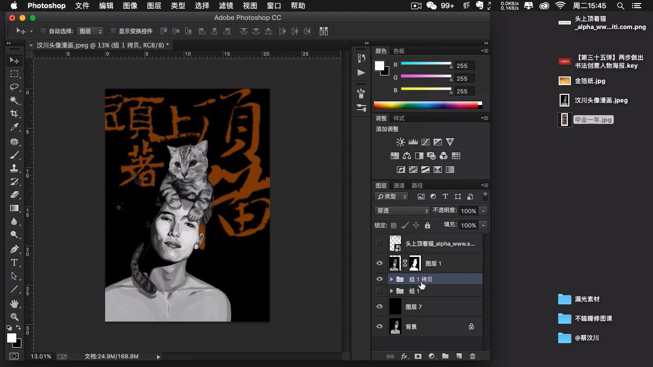Open the 图层 auto-select dropdown
Screen dimensions: 653x367
click(x=90, y=31)
